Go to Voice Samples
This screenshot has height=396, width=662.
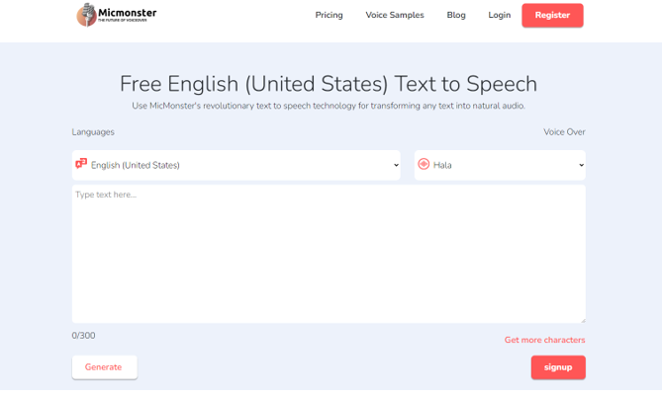coord(395,15)
